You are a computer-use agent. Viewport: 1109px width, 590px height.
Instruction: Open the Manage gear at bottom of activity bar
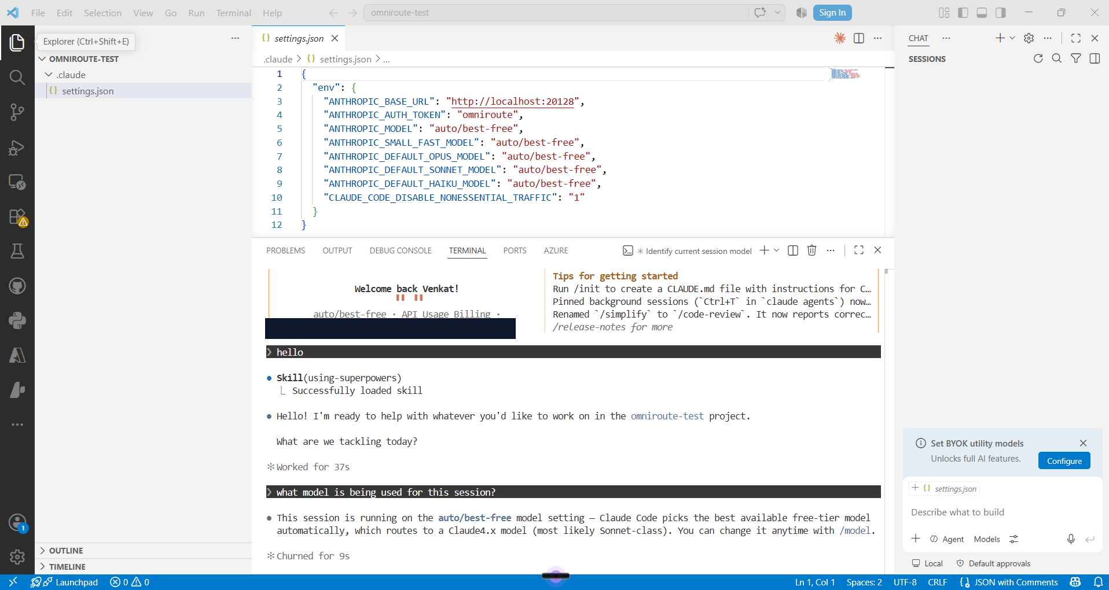pos(17,556)
